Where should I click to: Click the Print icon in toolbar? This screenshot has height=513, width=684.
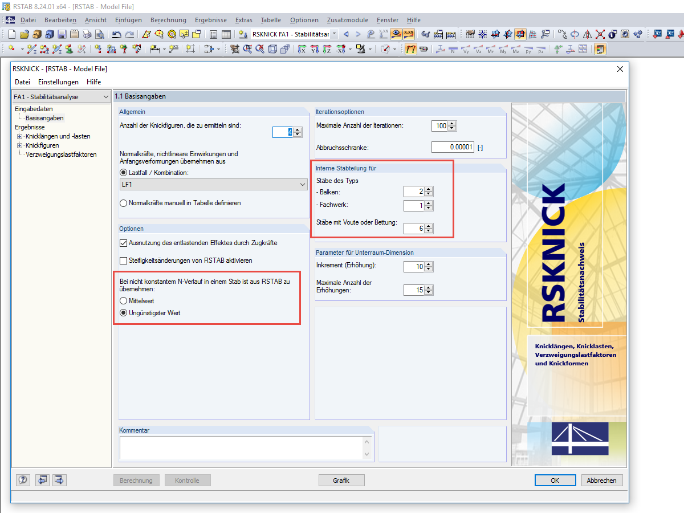pos(87,34)
